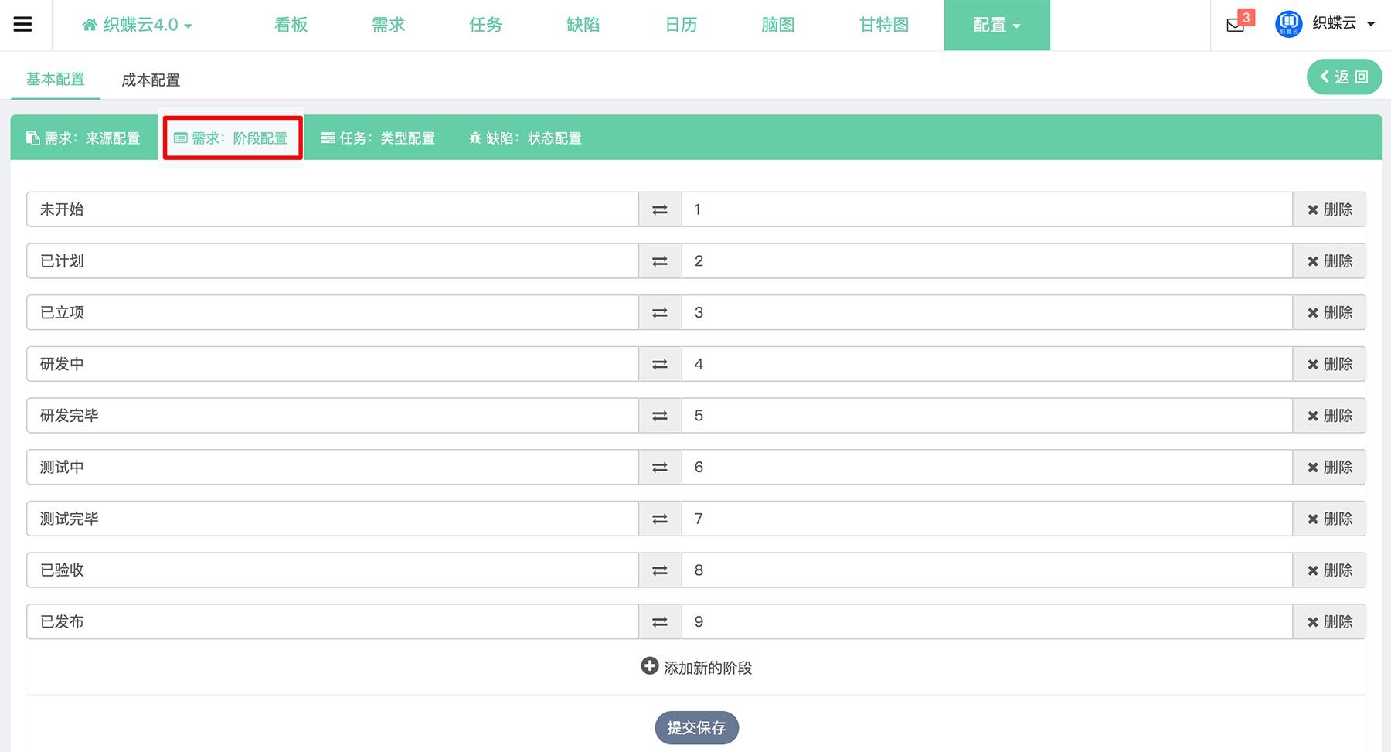Click the swap icon in 已立项 row
This screenshot has height=752, width=1391.
point(660,312)
